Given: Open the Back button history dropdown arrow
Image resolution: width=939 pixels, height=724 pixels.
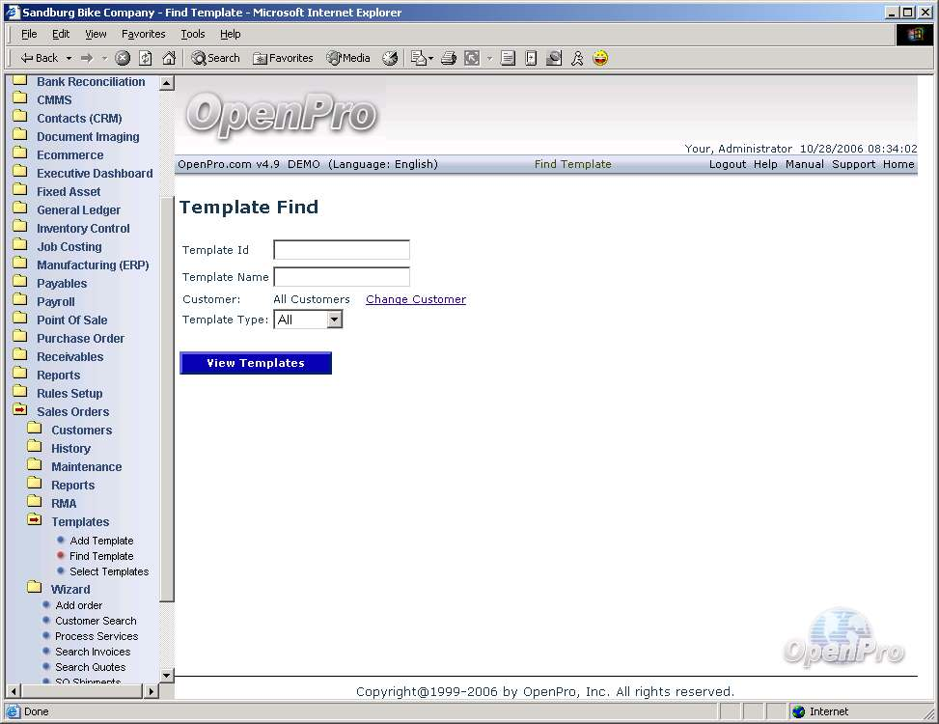Looking at the screenshot, I should (x=69, y=58).
